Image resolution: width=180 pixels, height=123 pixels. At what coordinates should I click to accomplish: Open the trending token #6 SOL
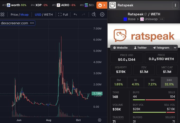coord(87,5)
